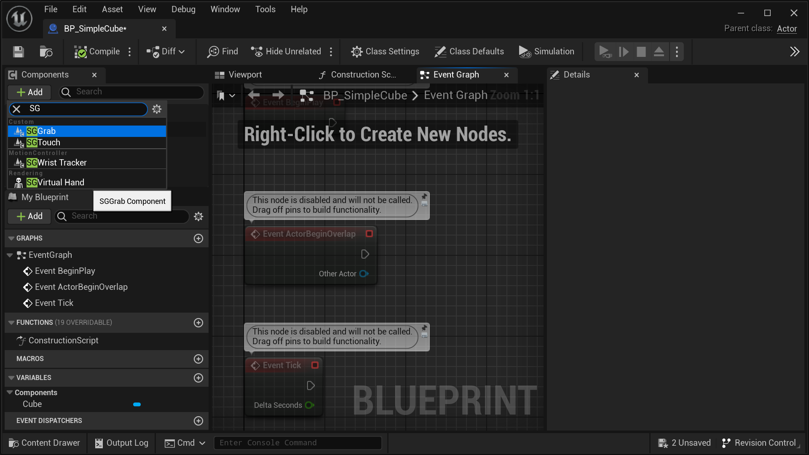Viewport: 809px width, 455px height.
Task: Collapse the Variables section
Action: (10, 377)
